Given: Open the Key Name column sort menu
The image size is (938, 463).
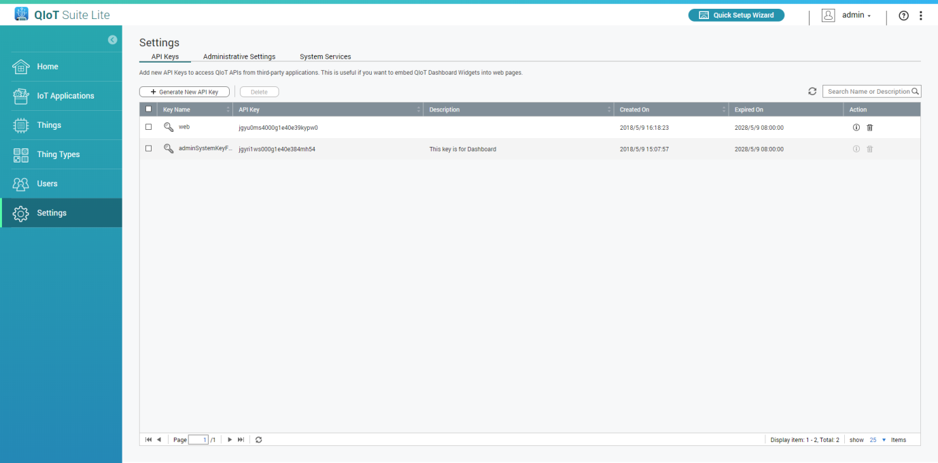Looking at the screenshot, I should click(x=228, y=109).
